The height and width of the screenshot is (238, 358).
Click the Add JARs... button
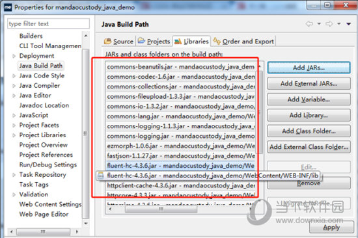coord(309,68)
